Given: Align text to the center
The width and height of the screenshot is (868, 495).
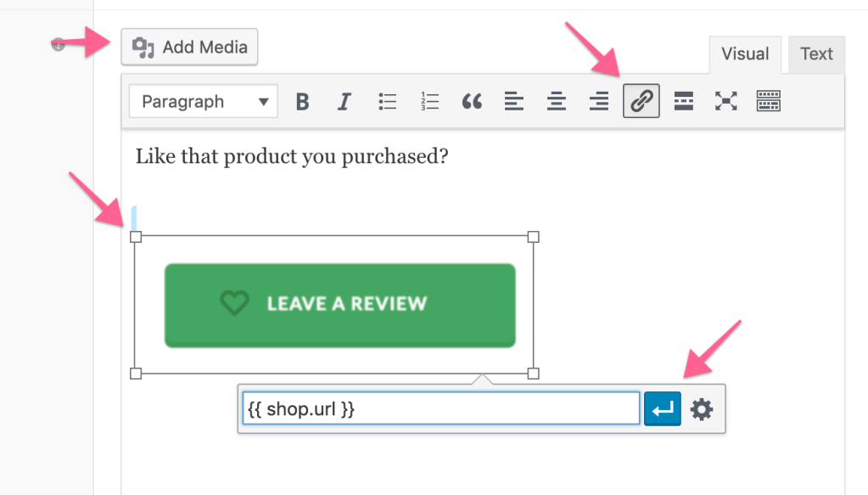Looking at the screenshot, I should tap(556, 101).
